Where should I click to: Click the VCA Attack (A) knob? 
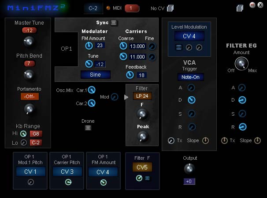tap(191, 88)
